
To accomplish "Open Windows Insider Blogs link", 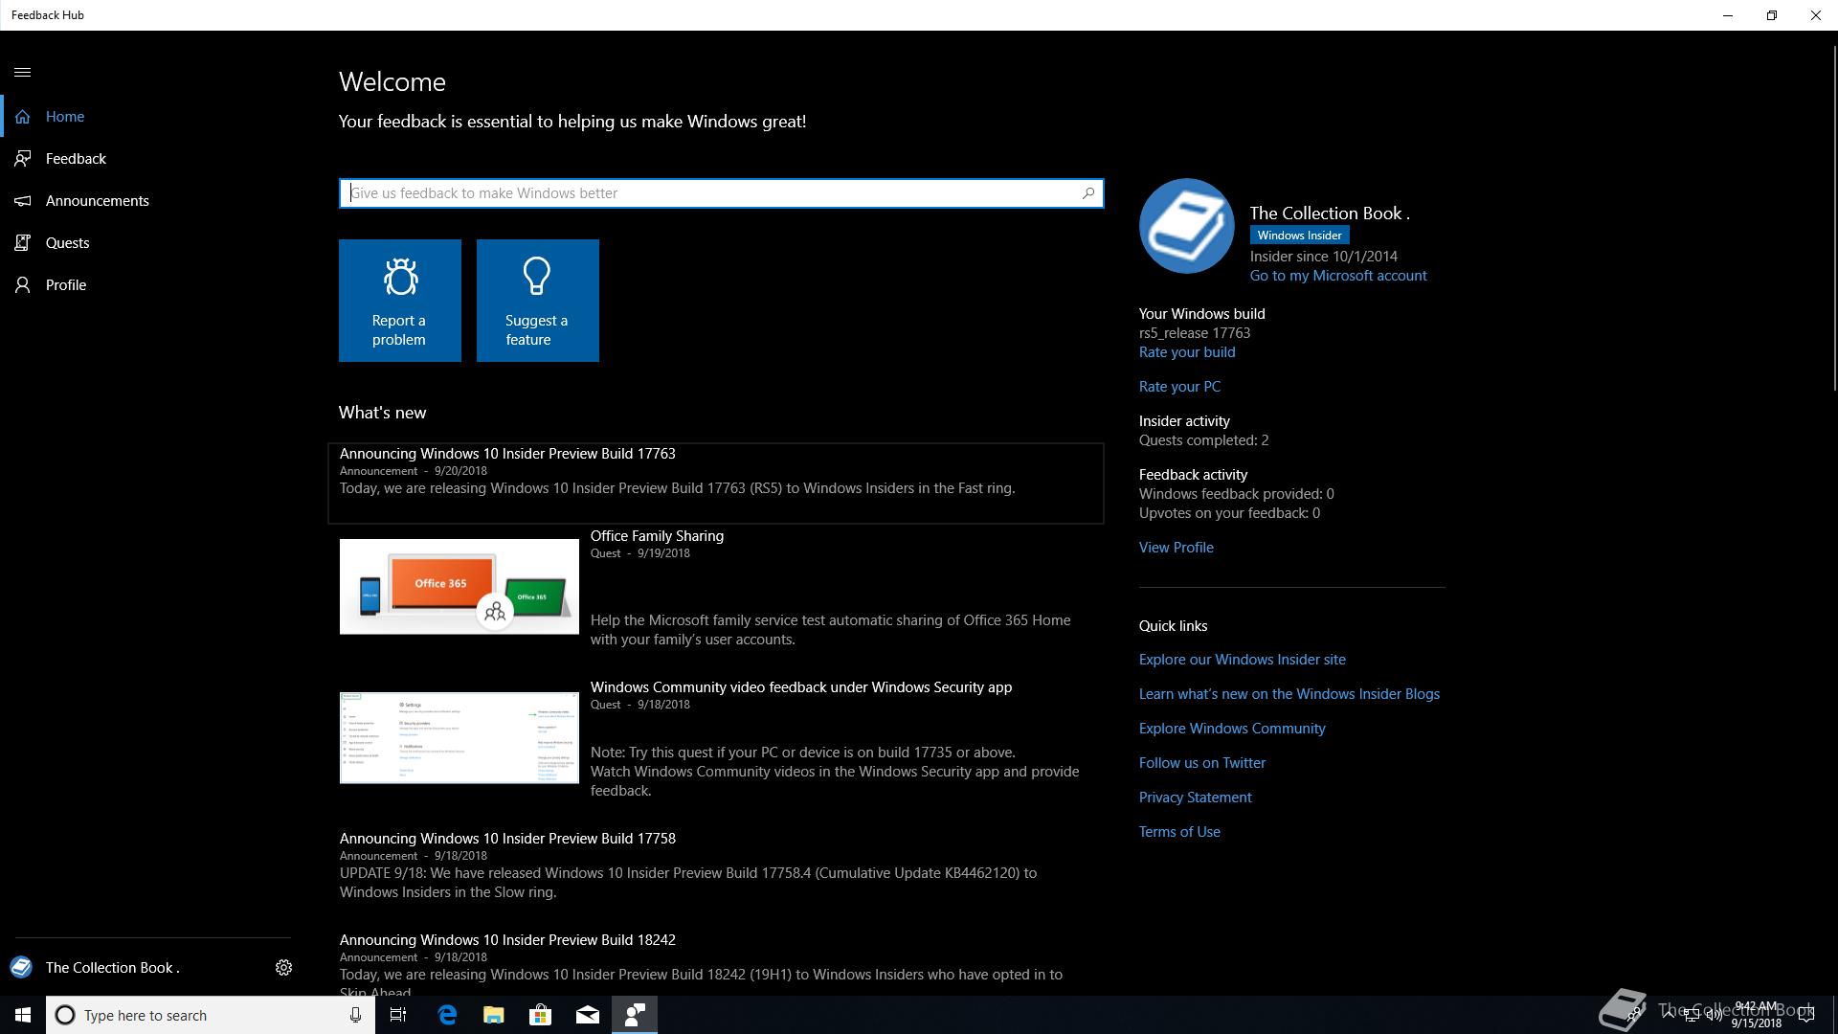I will [x=1289, y=694].
